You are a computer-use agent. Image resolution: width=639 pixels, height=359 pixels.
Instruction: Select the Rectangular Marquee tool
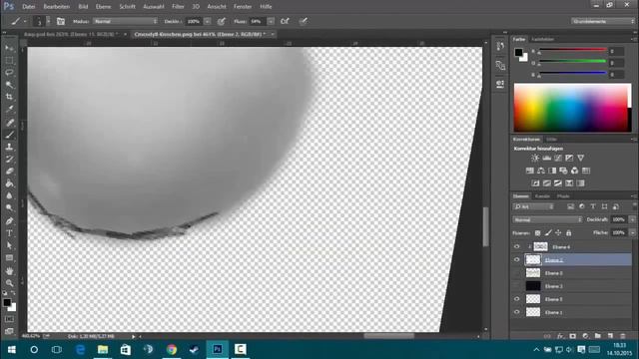[x=9, y=60]
